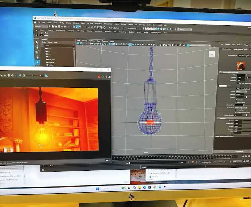Toggle the AOV Indirect checkbox
This screenshot has width=251, height=207.
236,110
